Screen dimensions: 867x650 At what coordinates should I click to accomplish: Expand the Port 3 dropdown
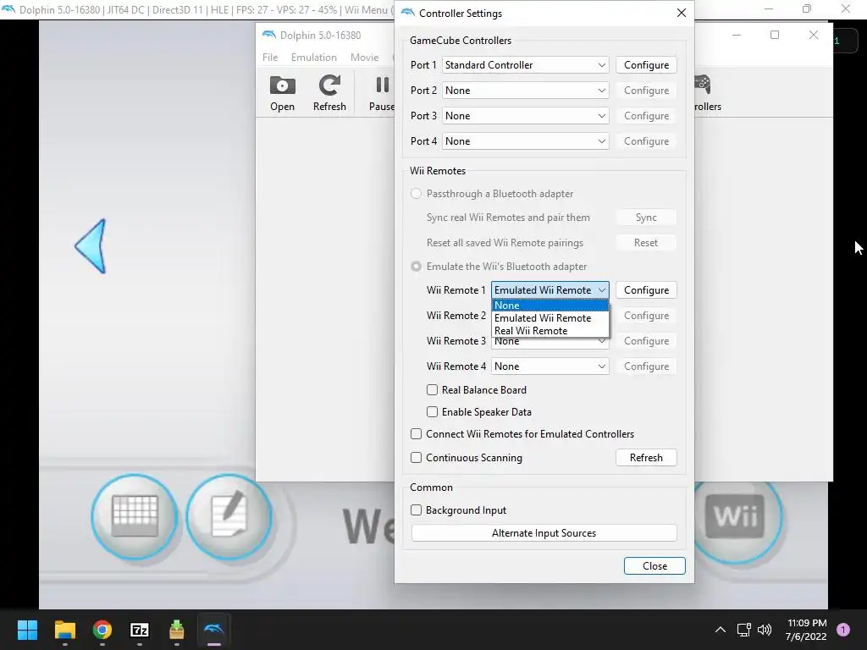525,116
